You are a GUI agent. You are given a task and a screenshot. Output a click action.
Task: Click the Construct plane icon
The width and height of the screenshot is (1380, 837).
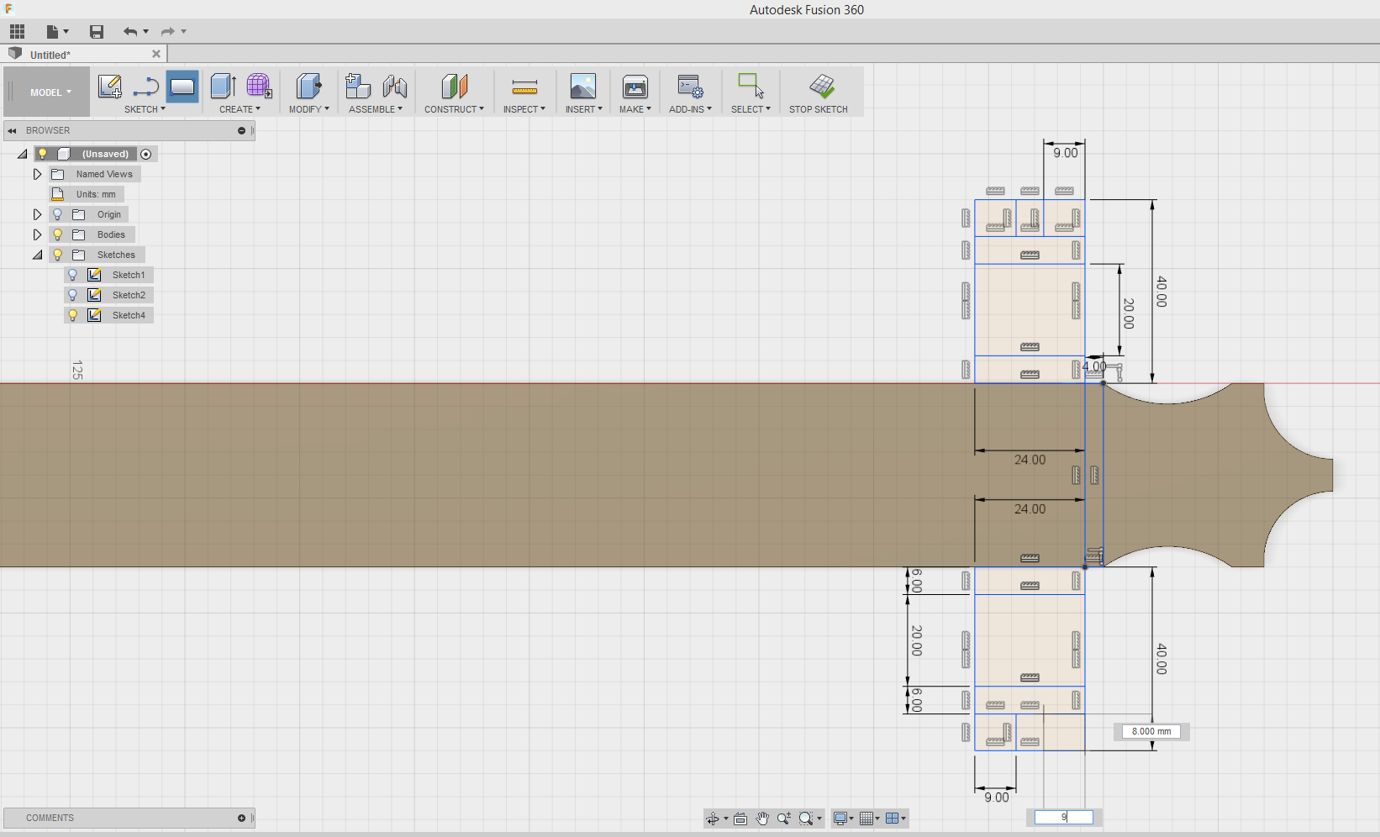click(454, 86)
